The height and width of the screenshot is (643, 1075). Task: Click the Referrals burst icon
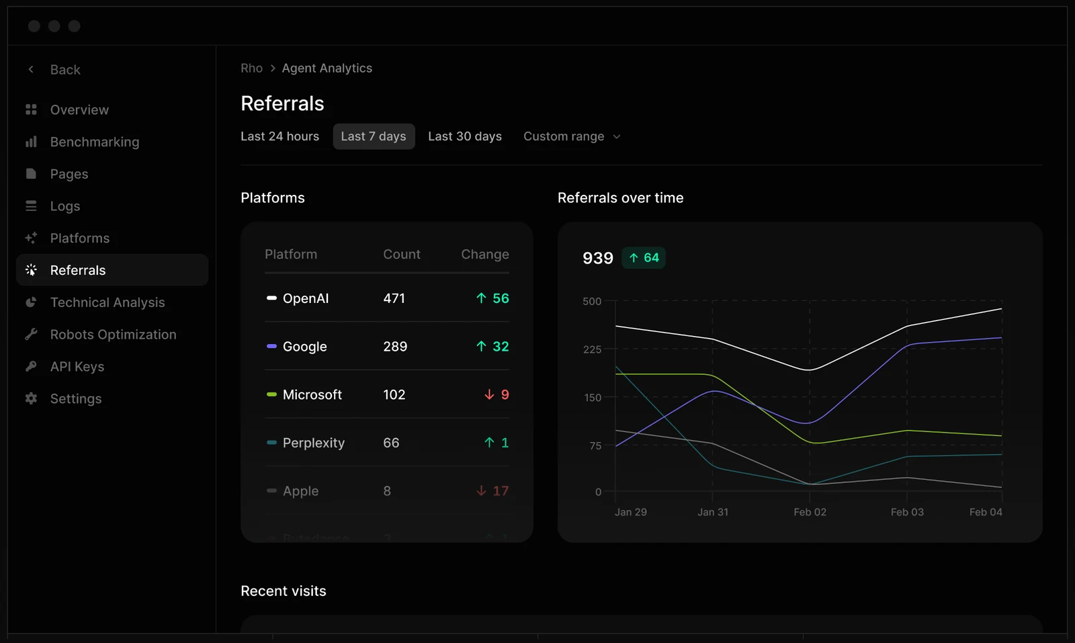[31, 270]
